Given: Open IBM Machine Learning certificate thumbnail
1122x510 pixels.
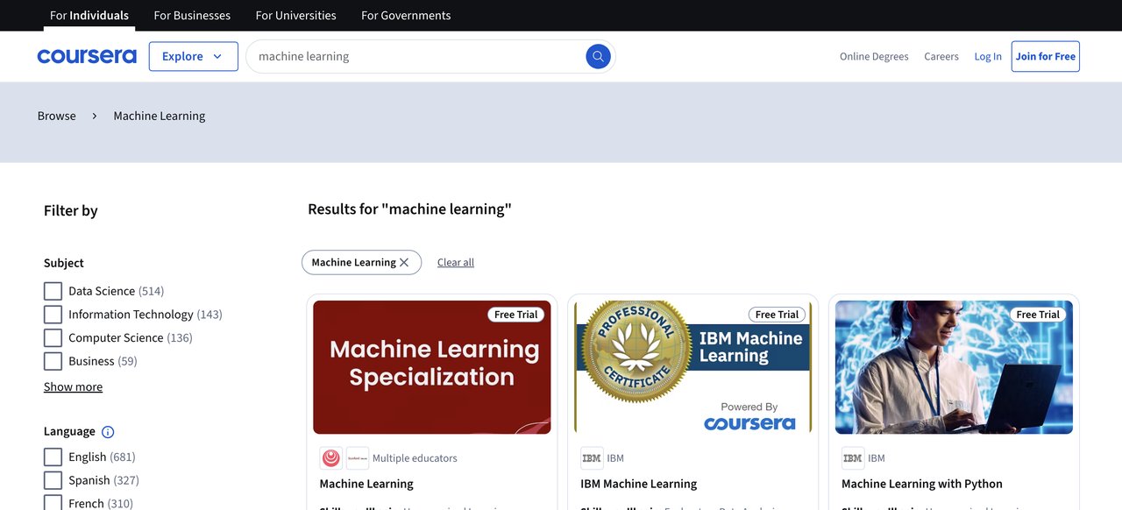Looking at the screenshot, I should pos(692,367).
